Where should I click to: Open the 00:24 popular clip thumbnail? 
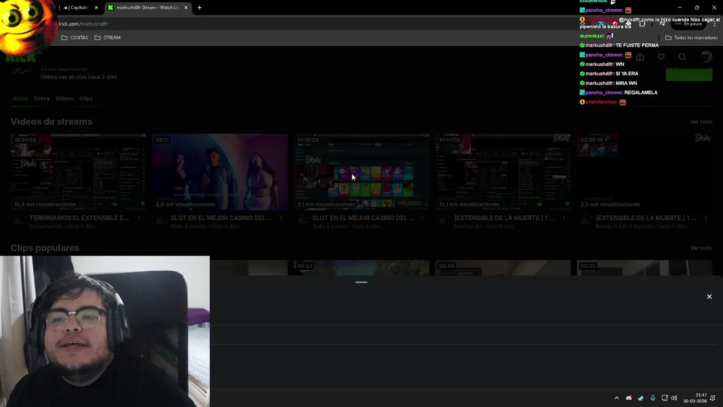[361, 268]
